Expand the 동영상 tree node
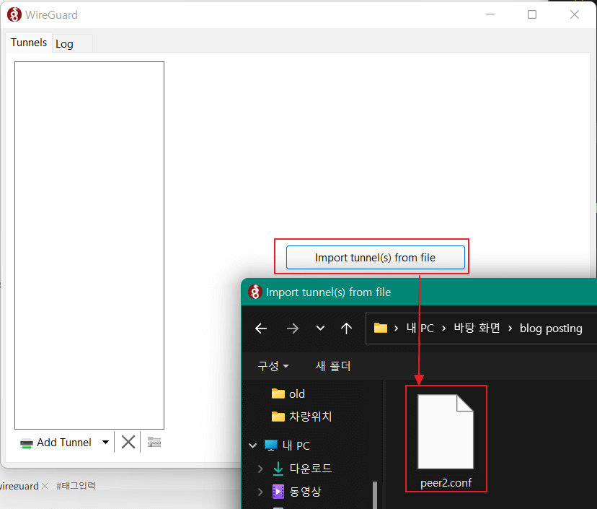 coord(260,492)
